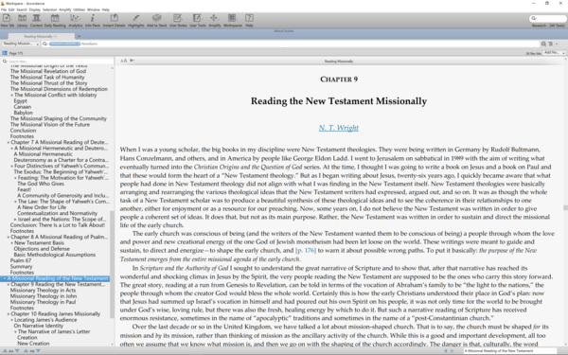Click the list options icon beside the search magnifier
The height and width of the screenshot is (355, 568).
click(550, 44)
